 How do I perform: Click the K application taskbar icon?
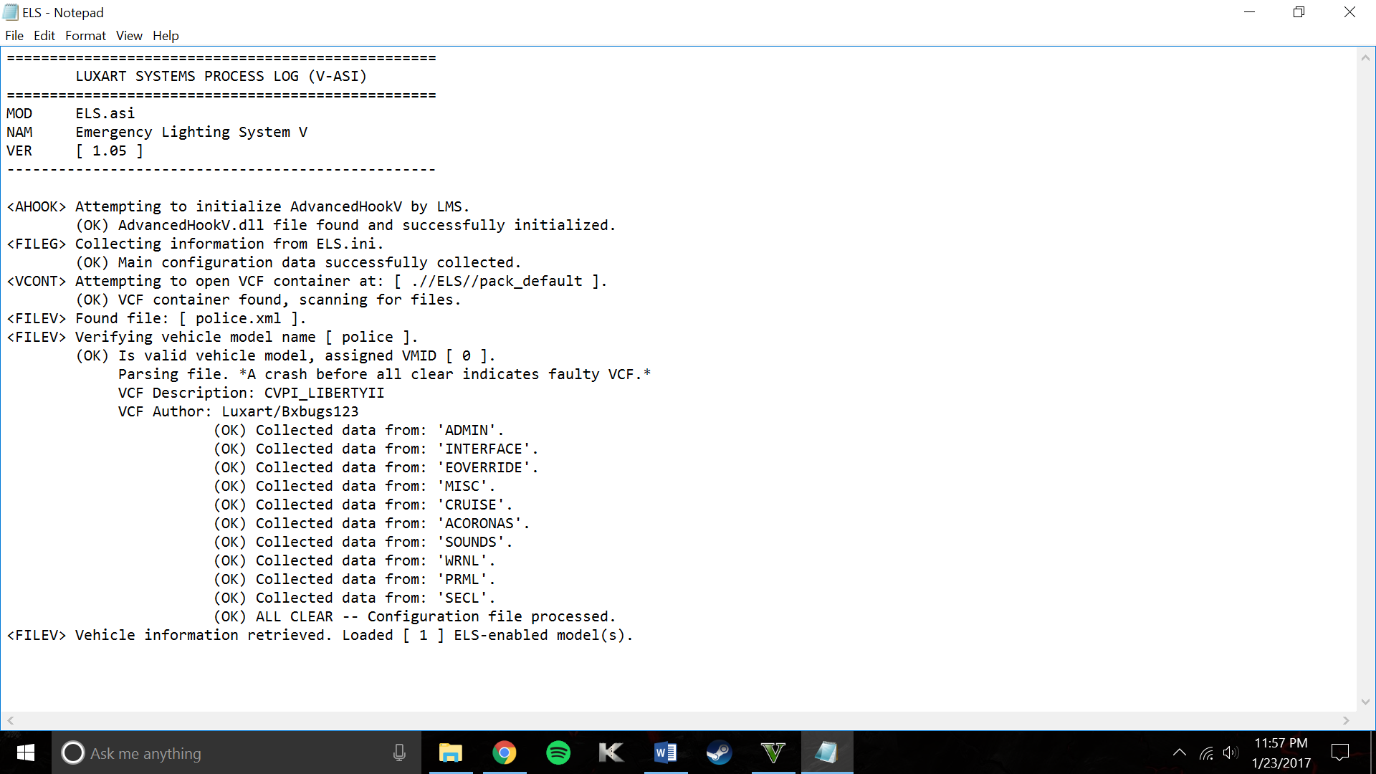(611, 752)
